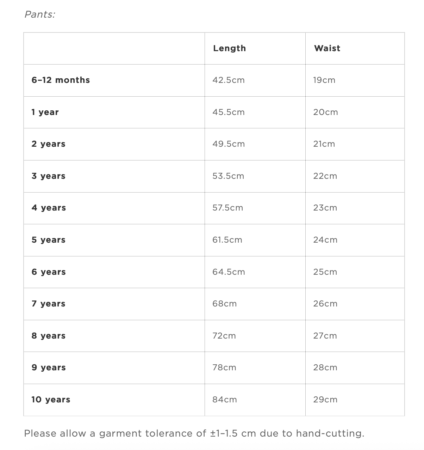Click the 78cm length cell
424x450 pixels.
[x=224, y=367]
